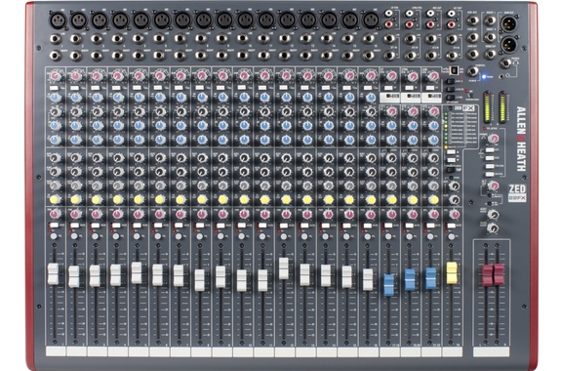Click the upper grey aux master knob
This screenshot has width=562, height=371.
click(x=494, y=214)
